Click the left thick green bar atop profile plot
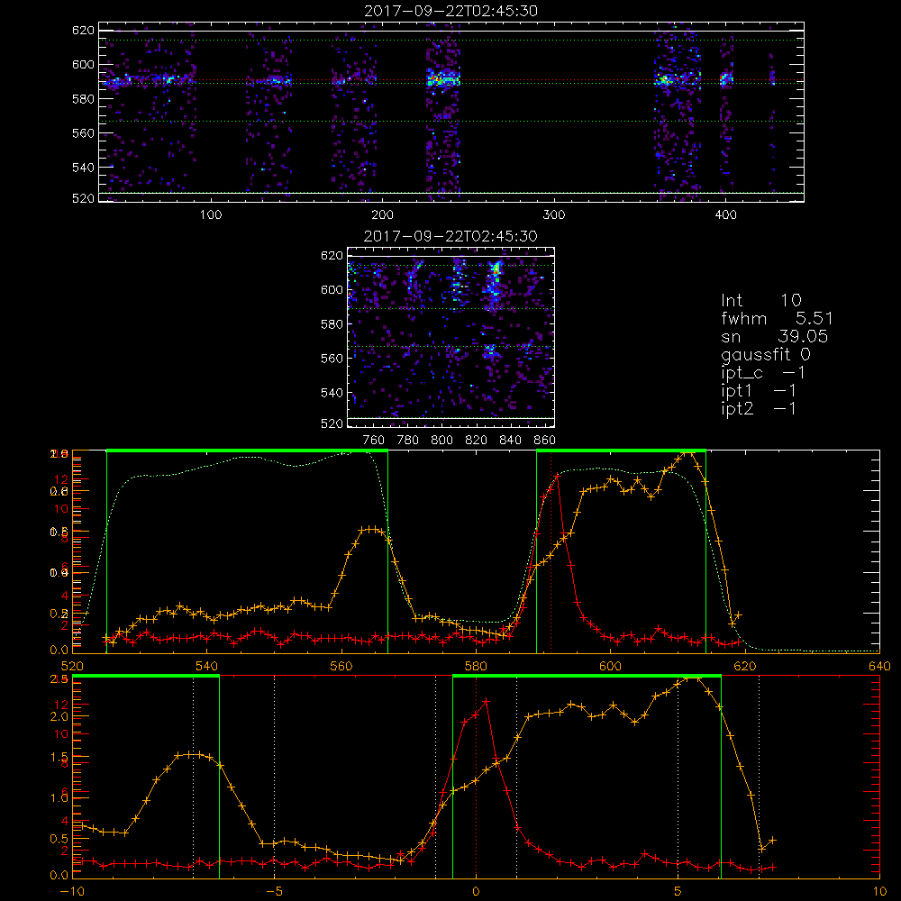This screenshot has width=901, height=901. point(247,450)
